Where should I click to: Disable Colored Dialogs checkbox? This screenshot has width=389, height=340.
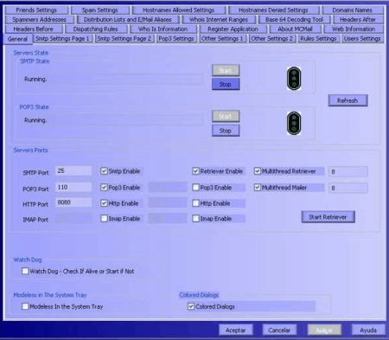click(191, 306)
